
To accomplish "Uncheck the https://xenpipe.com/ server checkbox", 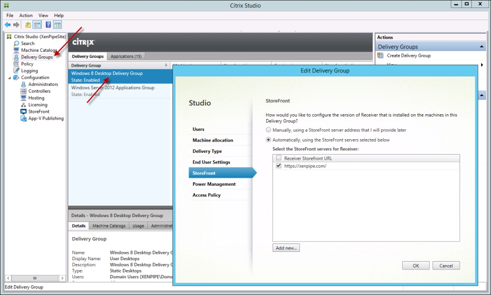I will [279, 166].
